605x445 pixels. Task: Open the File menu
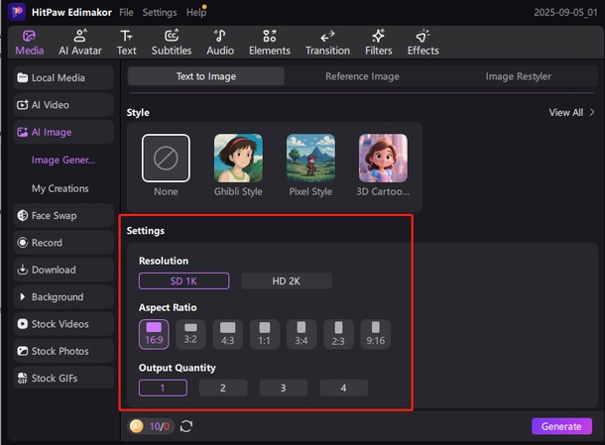coord(126,12)
